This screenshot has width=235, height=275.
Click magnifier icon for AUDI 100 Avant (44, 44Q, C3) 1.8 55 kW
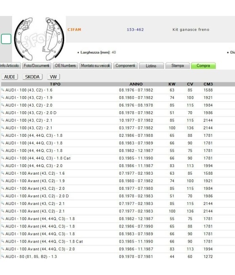coord(3,218)
